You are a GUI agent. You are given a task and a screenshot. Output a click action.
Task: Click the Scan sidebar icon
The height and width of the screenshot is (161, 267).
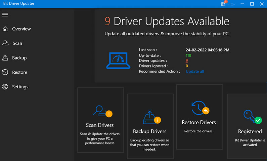(x=5, y=43)
